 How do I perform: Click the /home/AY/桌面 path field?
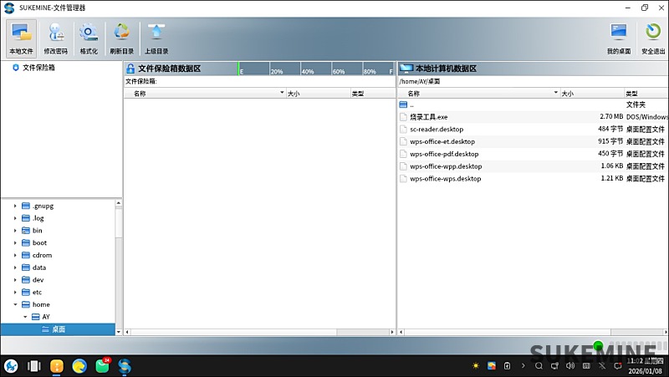click(532, 82)
